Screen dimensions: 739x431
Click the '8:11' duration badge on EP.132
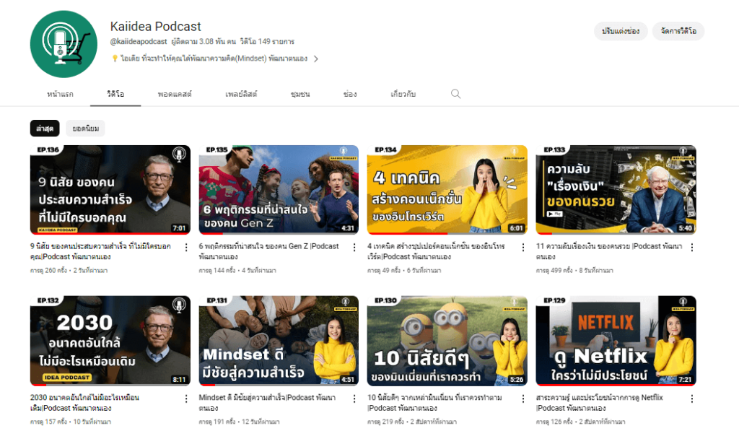point(179,380)
